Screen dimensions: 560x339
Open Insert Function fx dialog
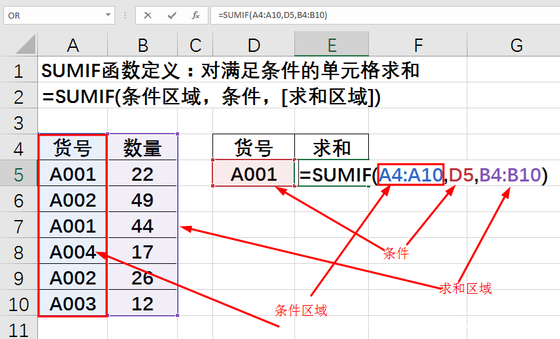pyautogui.click(x=195, y=15)
